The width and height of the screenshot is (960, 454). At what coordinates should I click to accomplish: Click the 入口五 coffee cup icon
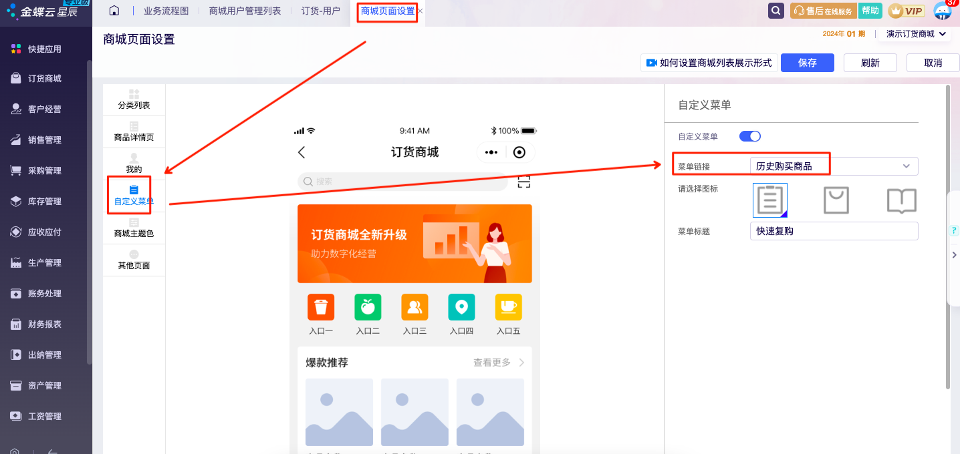tap(508, 307)
